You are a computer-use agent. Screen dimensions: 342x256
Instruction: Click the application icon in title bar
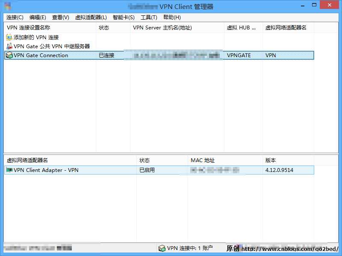[x=7, y=6]
